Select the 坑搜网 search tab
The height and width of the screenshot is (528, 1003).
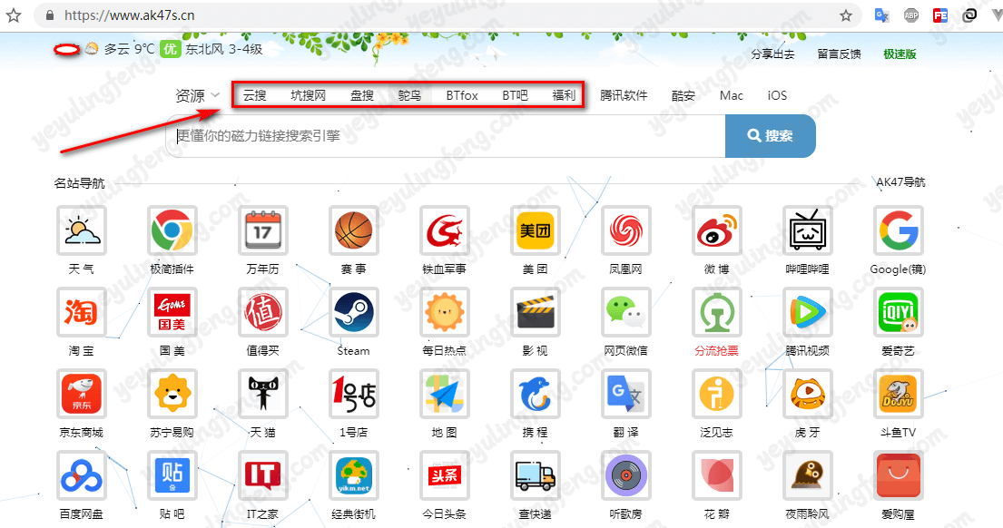pos(309,95)
